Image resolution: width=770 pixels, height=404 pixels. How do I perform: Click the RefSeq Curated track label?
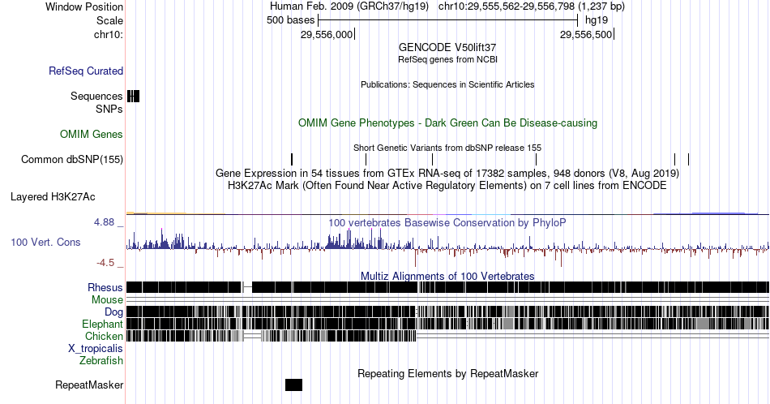tap(86, 71)
